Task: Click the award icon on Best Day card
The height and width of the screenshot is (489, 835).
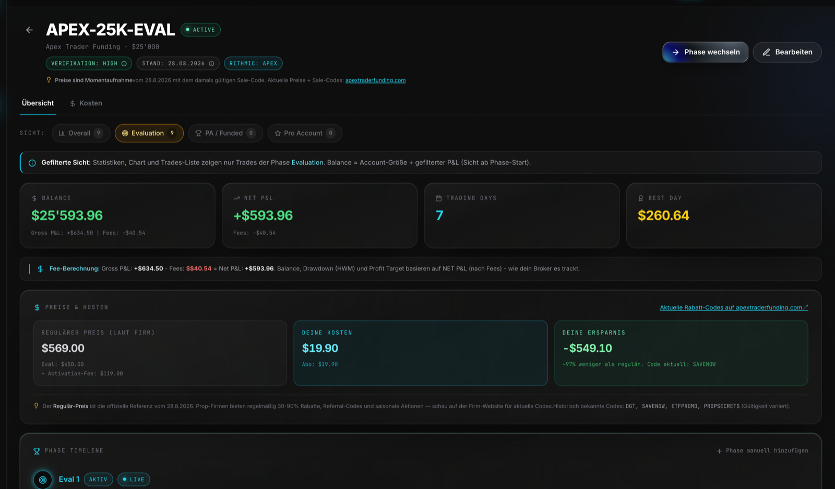Action: (x=641, y=198)
